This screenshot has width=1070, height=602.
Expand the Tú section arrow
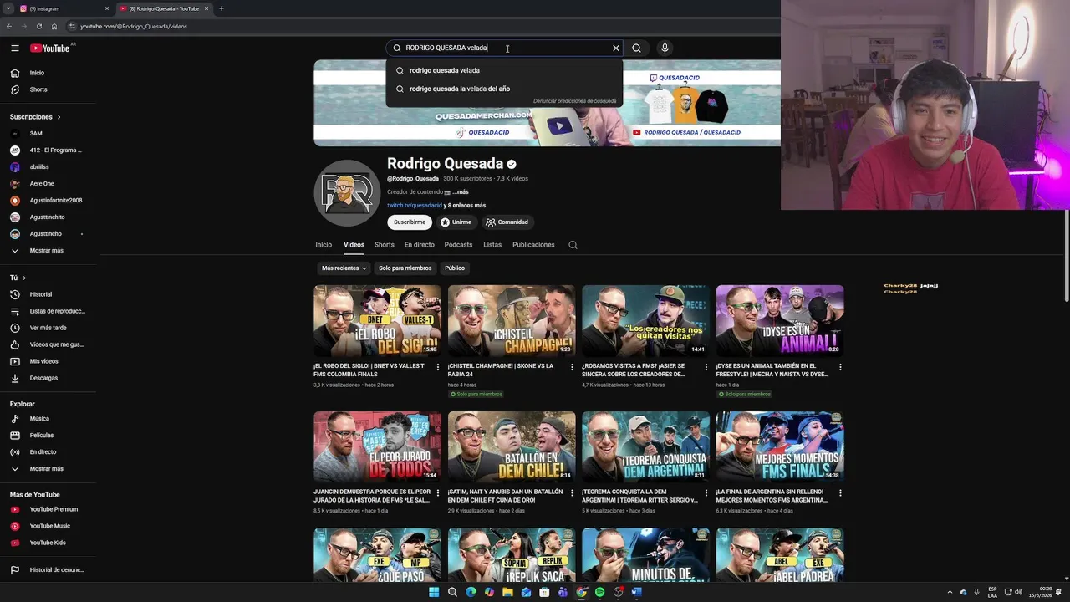click(x=24, y=278)
